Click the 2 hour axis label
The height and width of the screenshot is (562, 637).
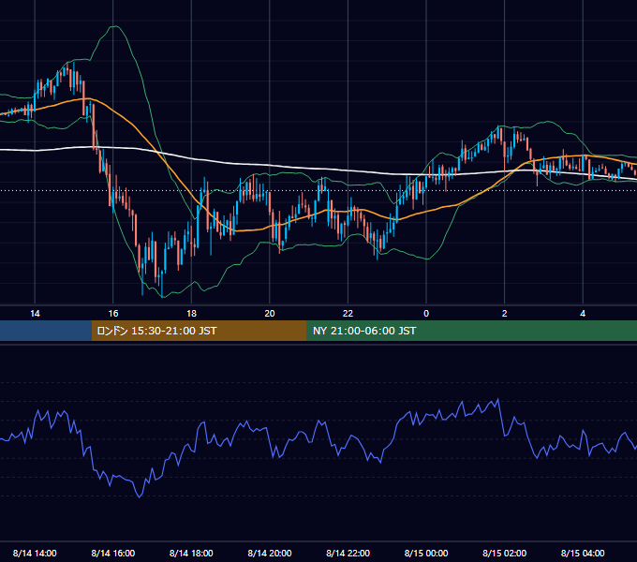pos(505,314)
